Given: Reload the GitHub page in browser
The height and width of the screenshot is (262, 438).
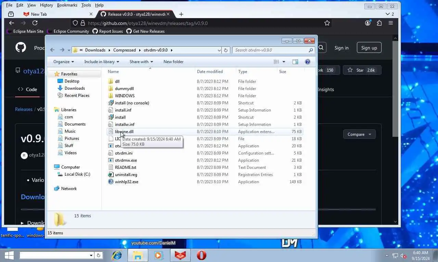Looking at the screenshot, I should pyautogui.click(x=35, y=23).
